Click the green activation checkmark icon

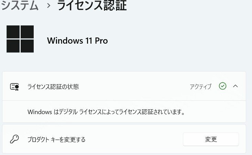[222, 86]
